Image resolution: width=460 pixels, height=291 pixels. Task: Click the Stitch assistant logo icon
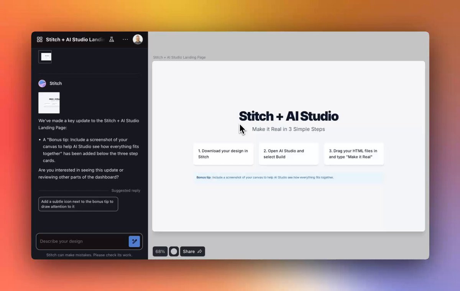coord(42,83)
